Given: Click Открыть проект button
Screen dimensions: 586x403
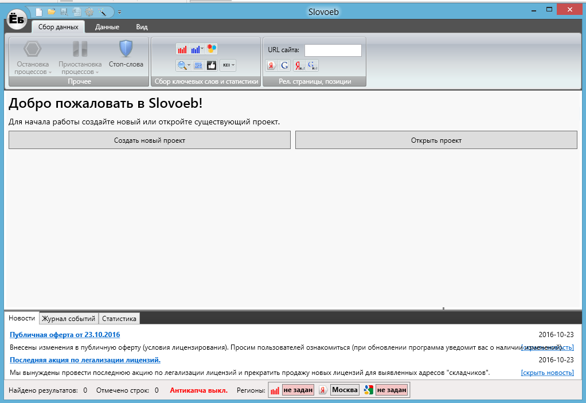Looking at the screenshot, I should 436,140.
